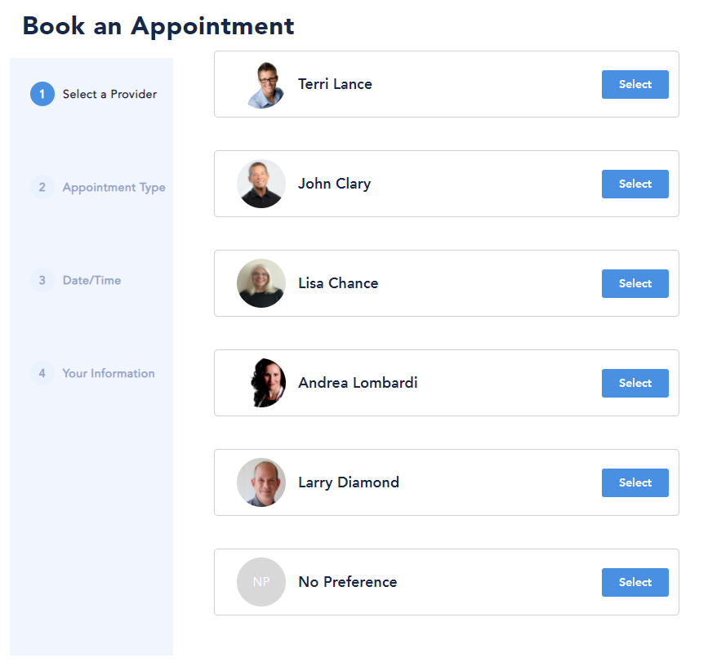Select the No Preference option button
Screen dimensions: 708x671
point(635,582)
